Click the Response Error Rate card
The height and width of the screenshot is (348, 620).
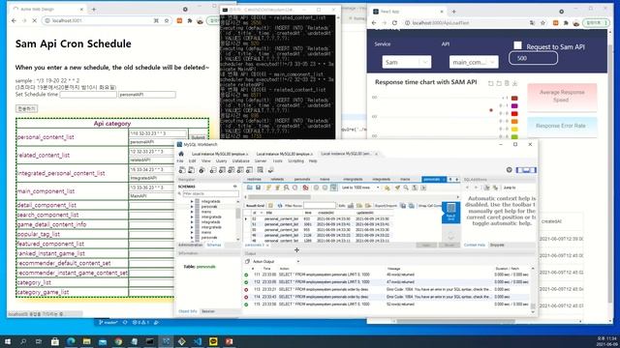pos(562,126)
